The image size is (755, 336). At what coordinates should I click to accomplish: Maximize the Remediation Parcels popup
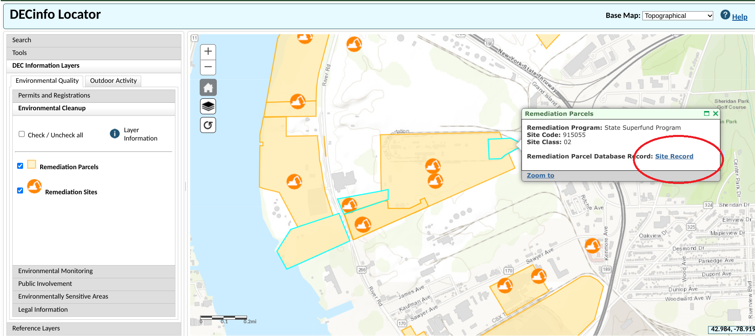706,113
